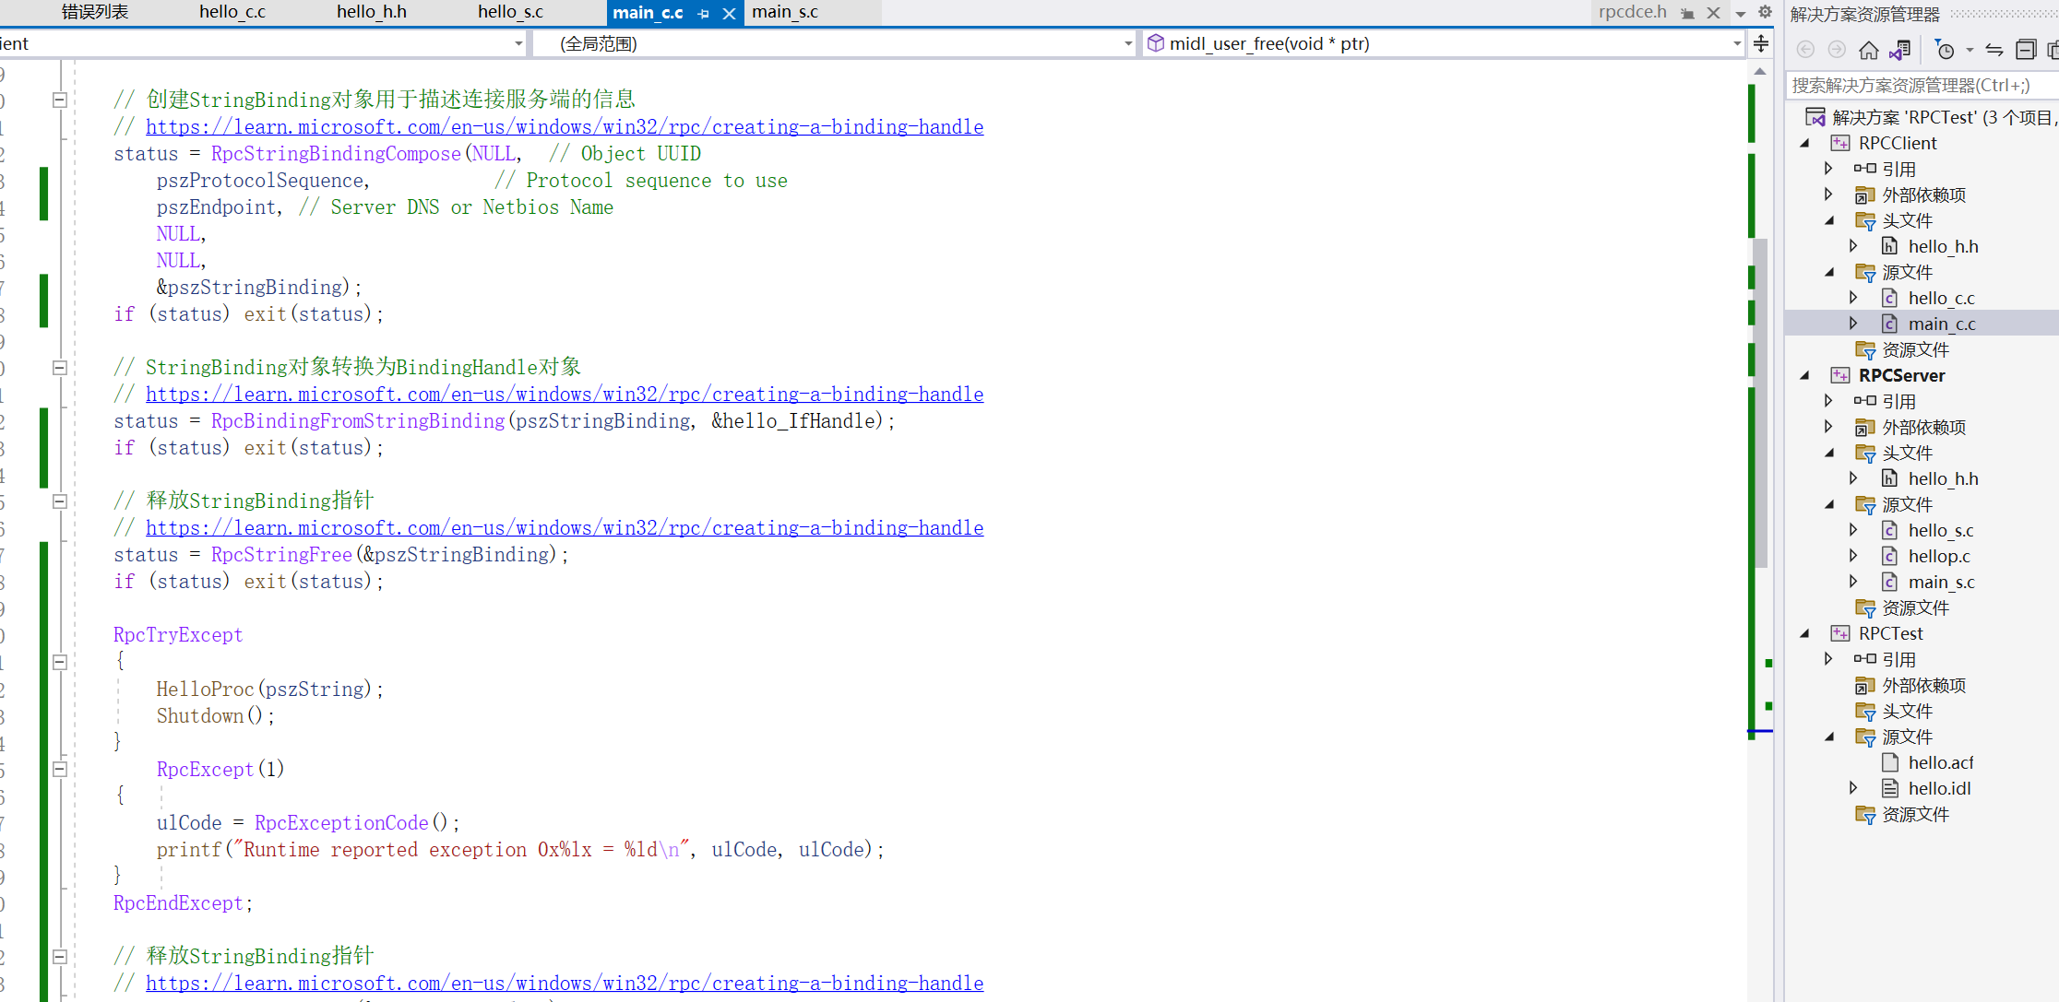Open the editor tab settings gear
Screen dimensions: 2059x1002
tap(1765, 12)
